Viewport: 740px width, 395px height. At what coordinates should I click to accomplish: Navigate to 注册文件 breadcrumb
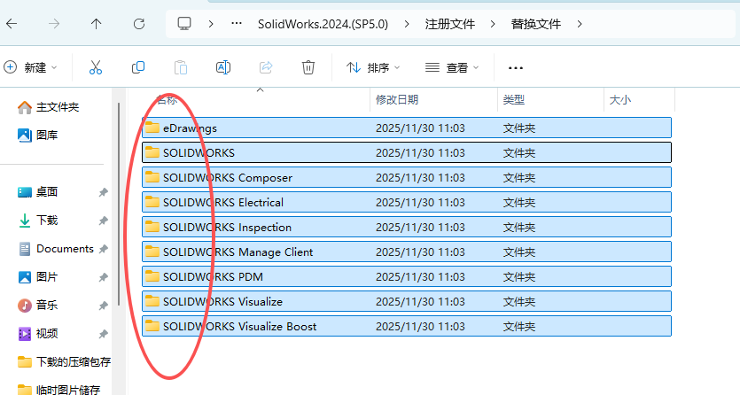(449, 24)
